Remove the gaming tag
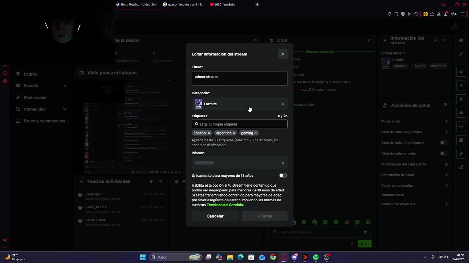 255,133
